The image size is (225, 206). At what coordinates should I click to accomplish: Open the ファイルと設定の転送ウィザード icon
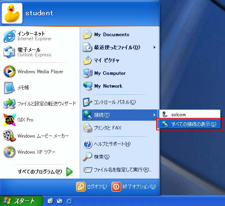pos(9,103)
